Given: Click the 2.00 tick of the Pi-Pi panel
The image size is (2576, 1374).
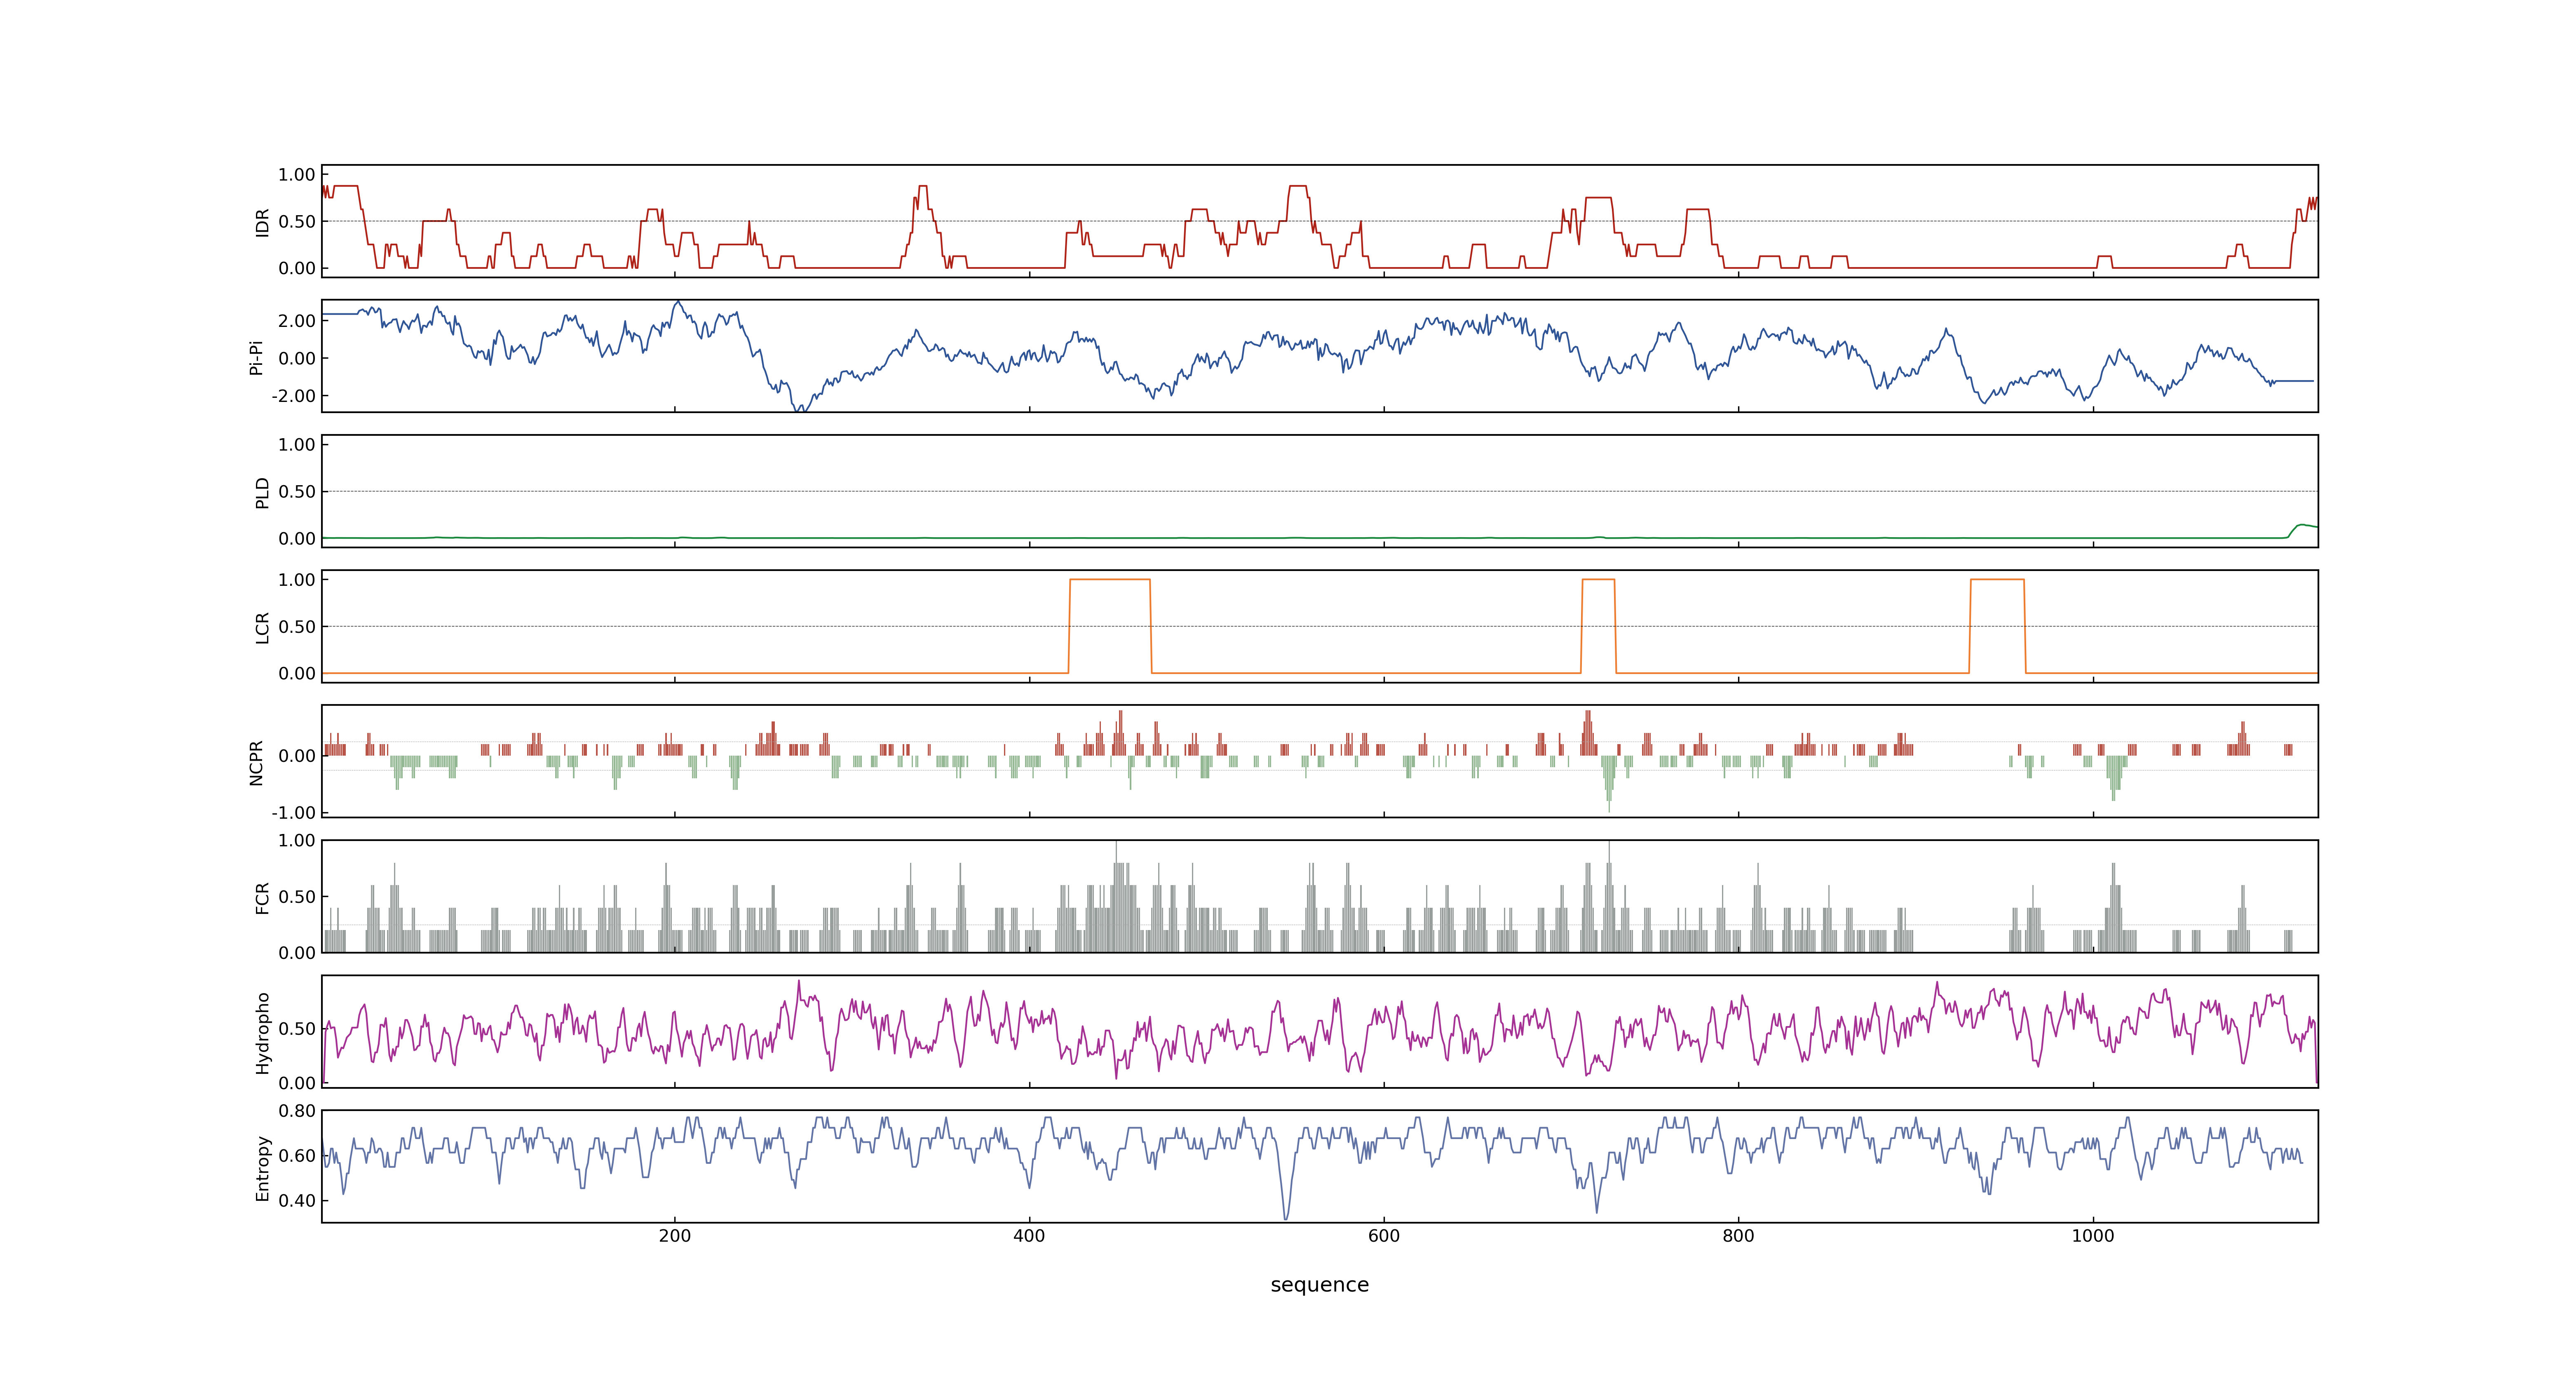Looking at the screenshot, I should 297,321.
